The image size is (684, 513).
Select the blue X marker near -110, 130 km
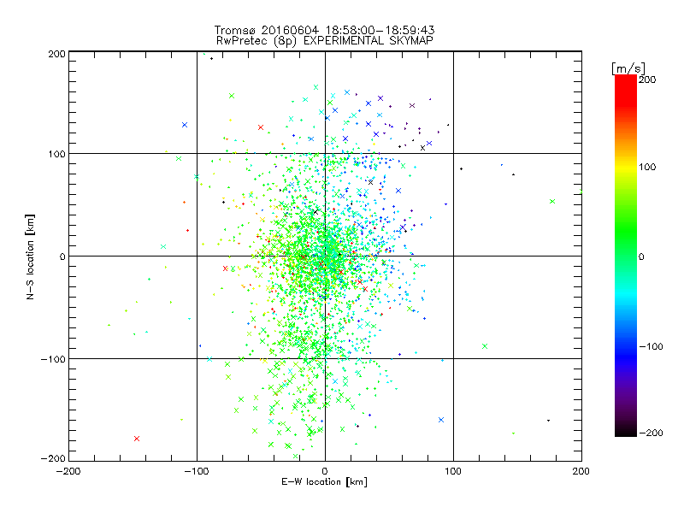pyautogui.click(x=185, y=125)
